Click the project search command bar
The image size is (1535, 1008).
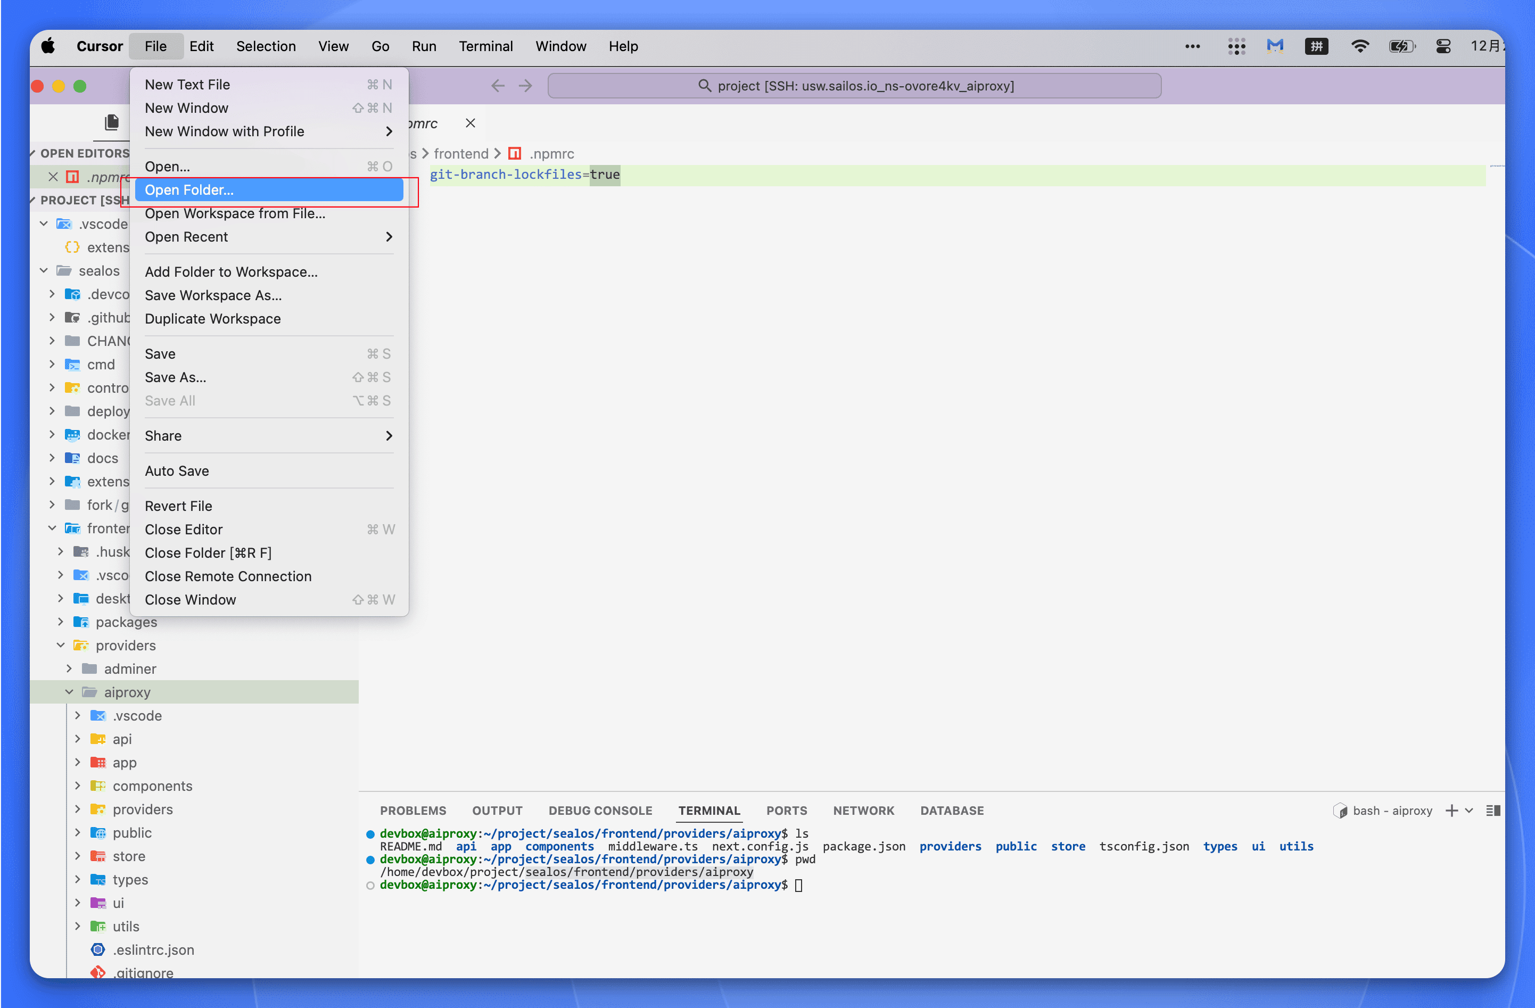pos(854,86)
